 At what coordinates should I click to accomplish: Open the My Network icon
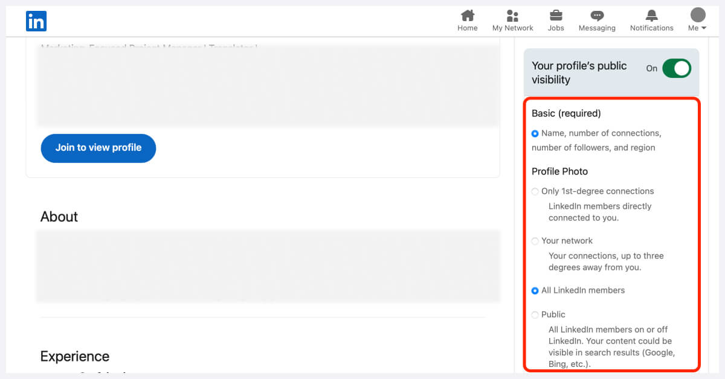point(512,16)
